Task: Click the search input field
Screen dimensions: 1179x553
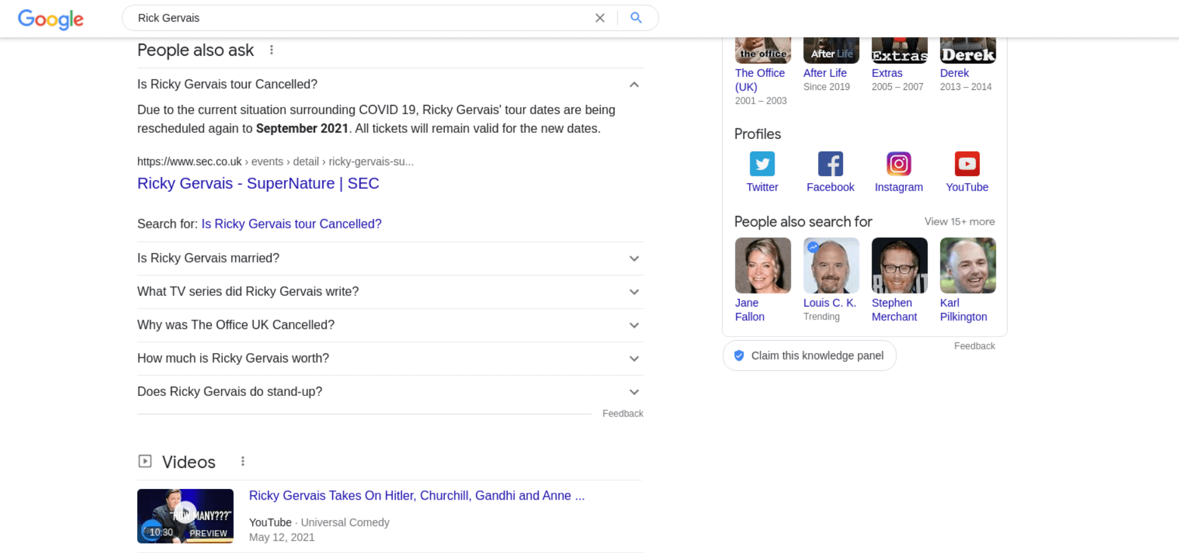Action: tap(360, 18)
